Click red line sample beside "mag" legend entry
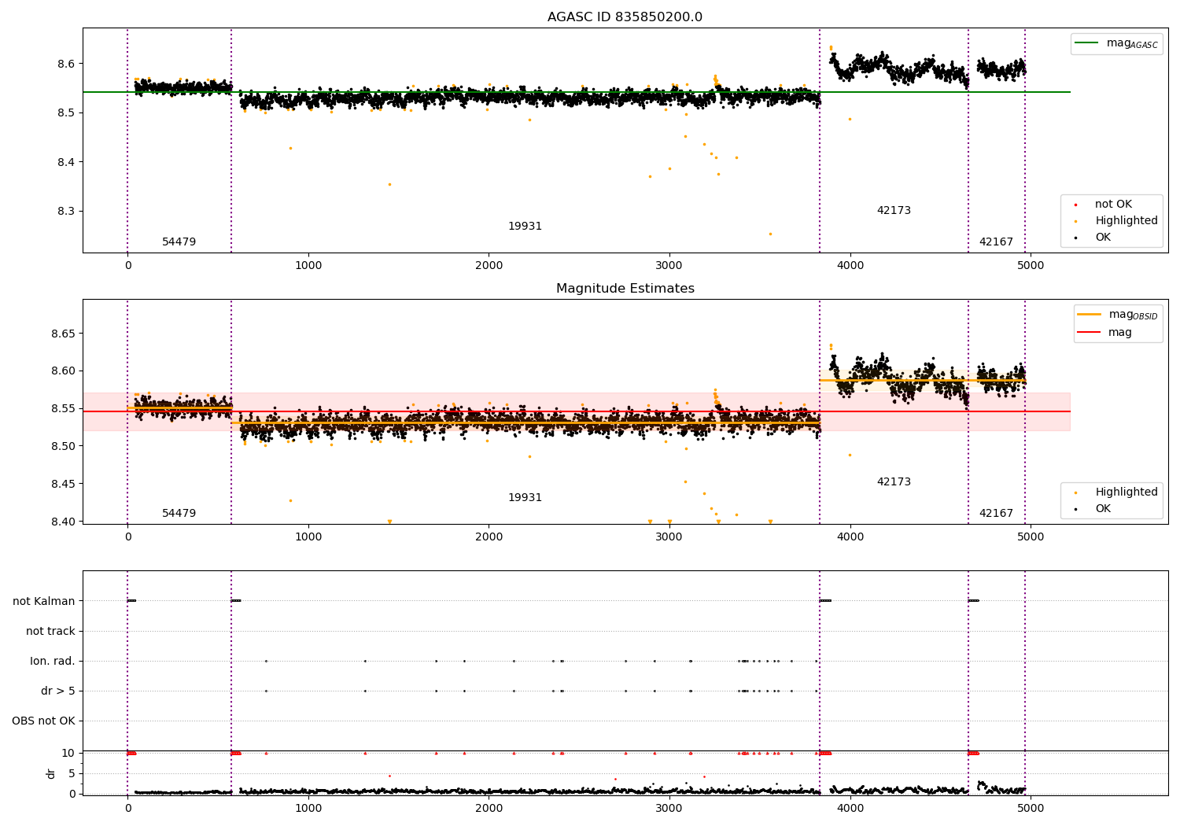Screen dimensions: 1180x826 point(1089,333)
